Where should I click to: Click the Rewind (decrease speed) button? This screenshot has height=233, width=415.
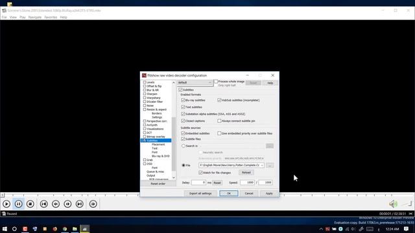(x=56, y=204)
